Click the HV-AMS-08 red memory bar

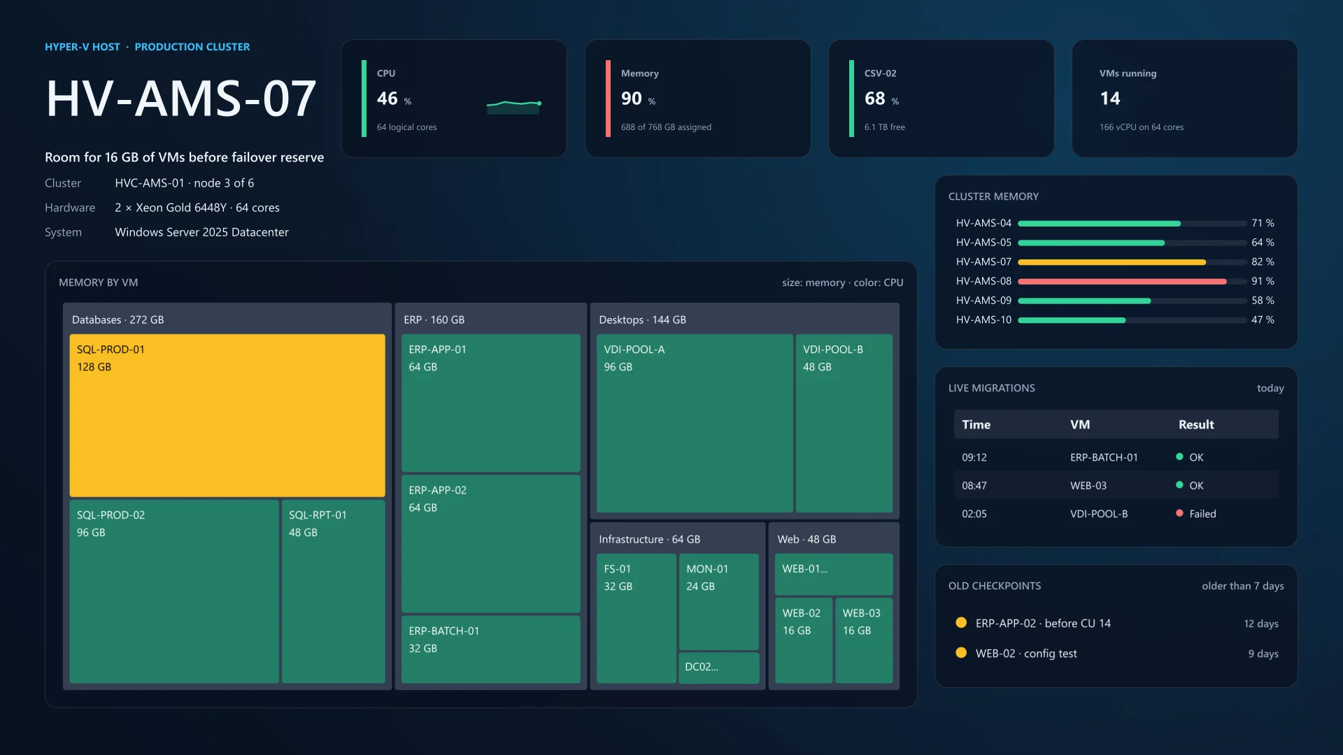tap(1132, 282)
